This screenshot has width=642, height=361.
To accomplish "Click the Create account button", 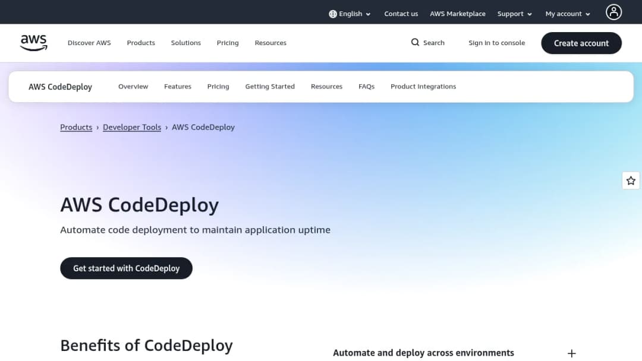I will (x=581, y=43).
